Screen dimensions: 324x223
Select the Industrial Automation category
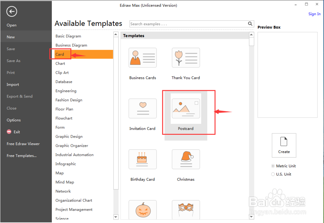coord(75,155)
